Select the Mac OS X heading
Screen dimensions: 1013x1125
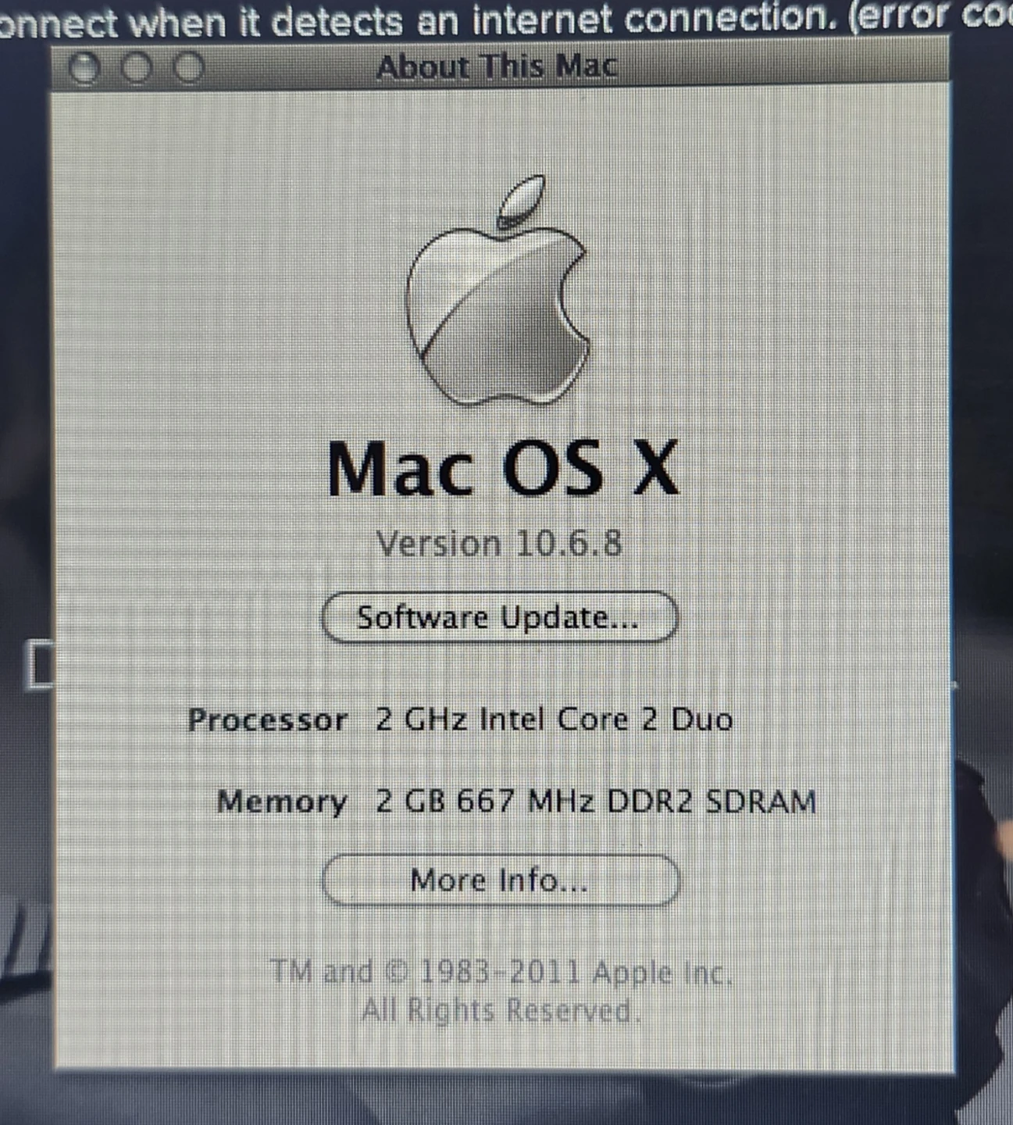click(502, 468)
